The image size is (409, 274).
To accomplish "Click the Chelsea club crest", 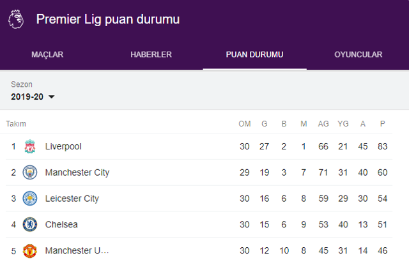I will (30, 225).
